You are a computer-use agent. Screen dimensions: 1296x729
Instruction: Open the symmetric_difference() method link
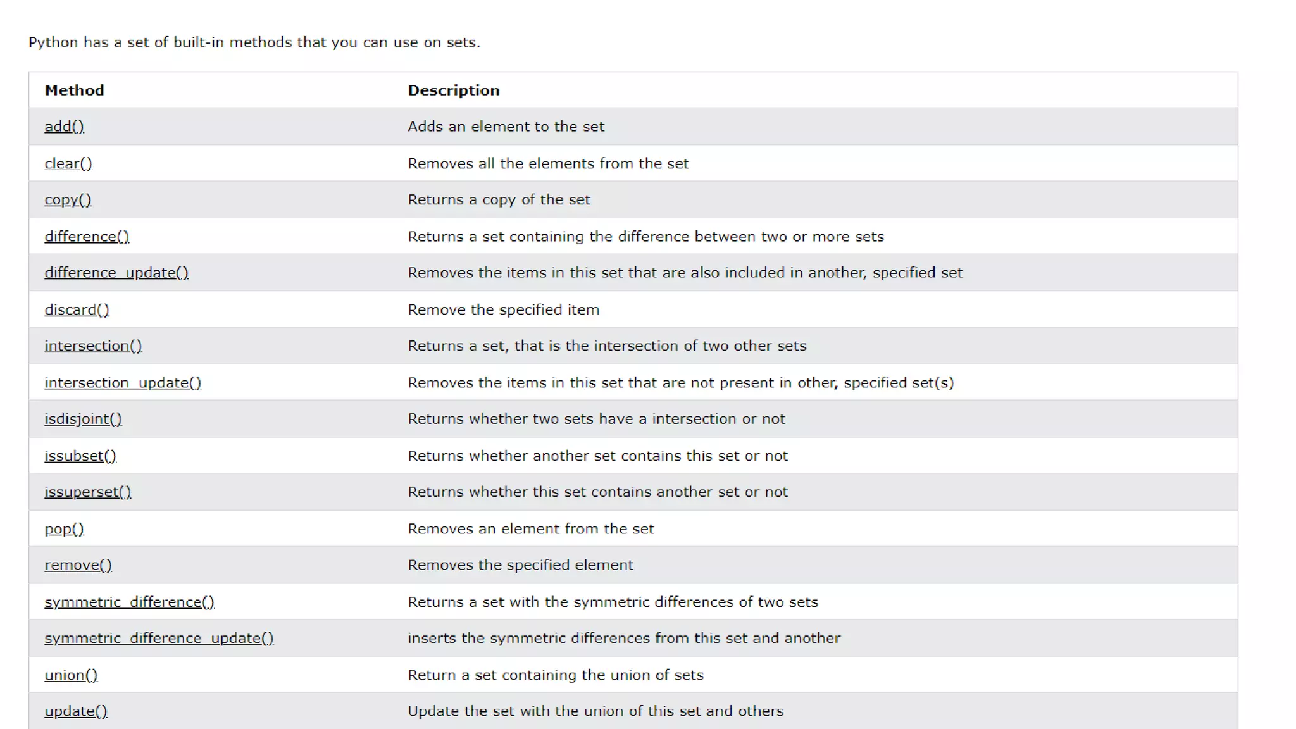tap(129, 602)
